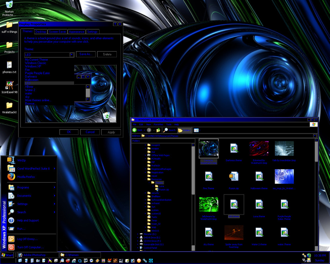The height and width of the screenshot is (264, 330).
Task: Launch Mozilla Firefox from Start menu
Action: coord(26,177)
